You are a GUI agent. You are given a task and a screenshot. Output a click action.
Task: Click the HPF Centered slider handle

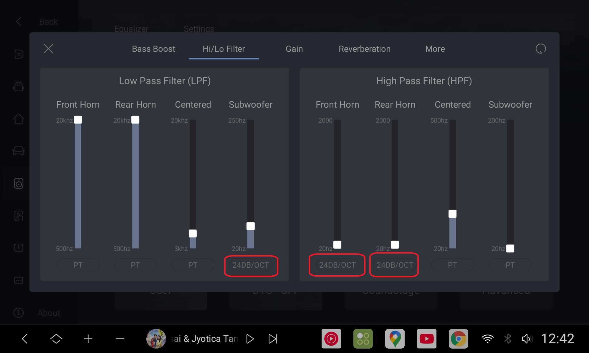[452, 214]
